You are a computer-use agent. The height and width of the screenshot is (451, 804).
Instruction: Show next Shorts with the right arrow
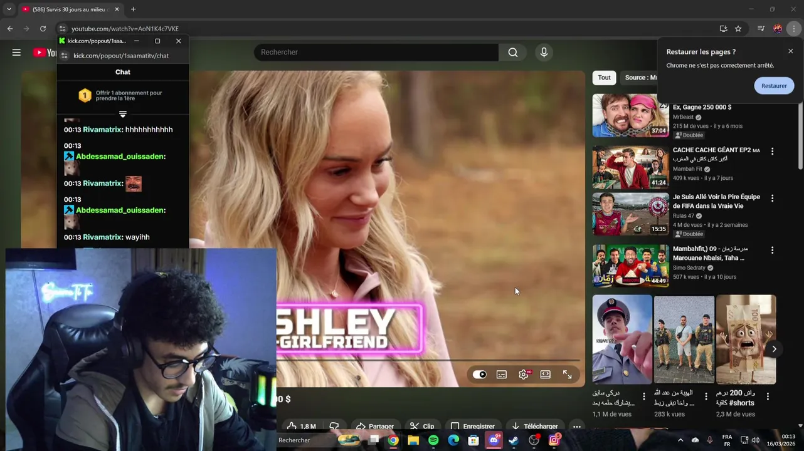point(774,349)
